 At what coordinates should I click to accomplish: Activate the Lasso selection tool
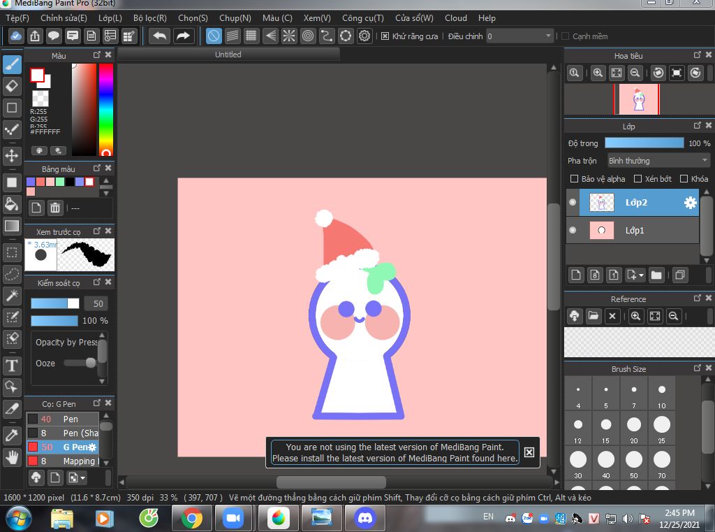pyautogui.click(x=12, y=274)
